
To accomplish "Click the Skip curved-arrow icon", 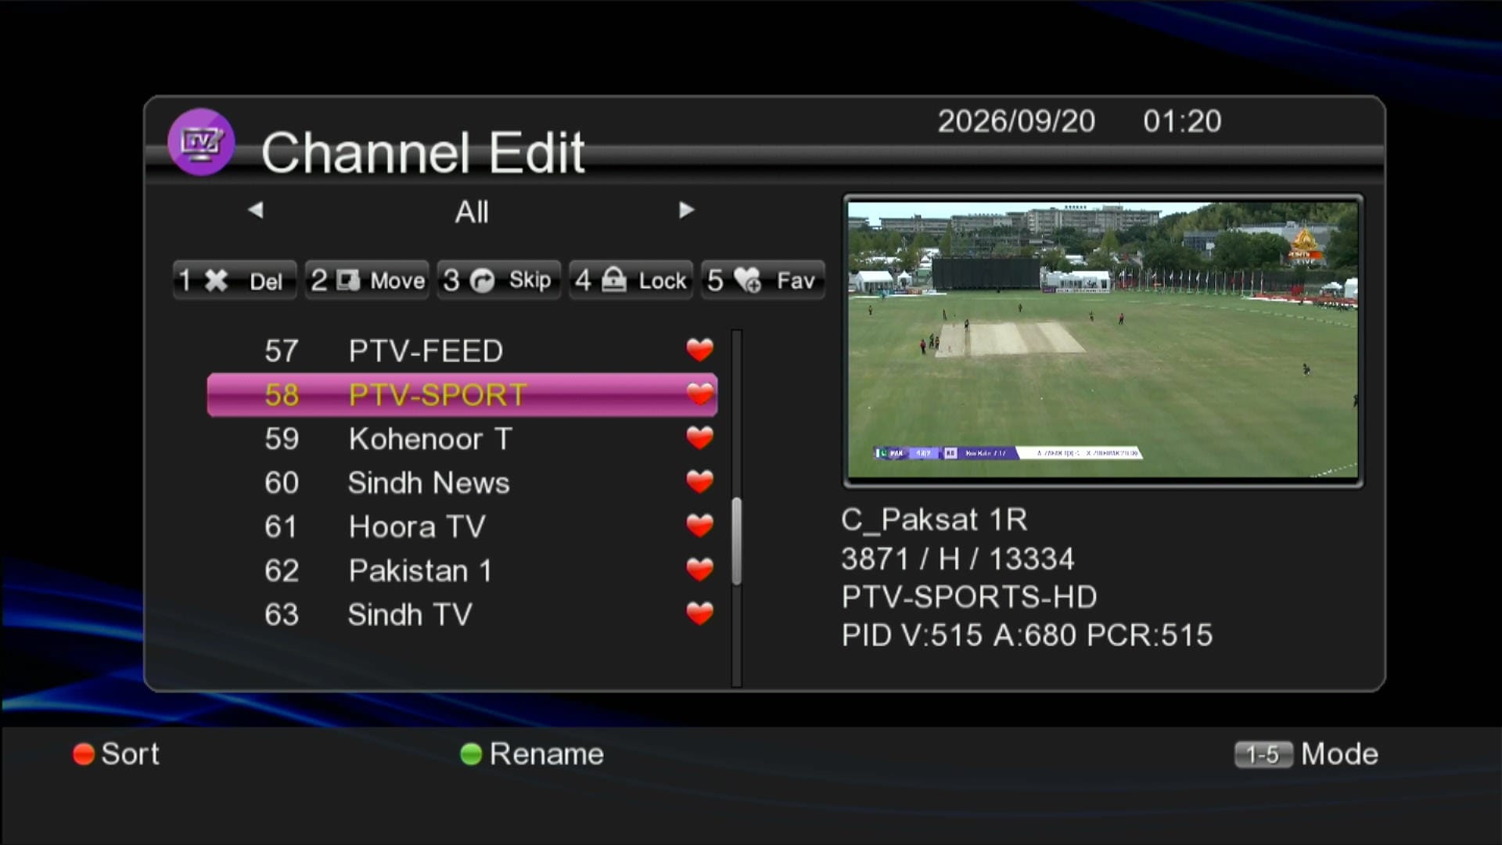I will click(x=482, y=280).
